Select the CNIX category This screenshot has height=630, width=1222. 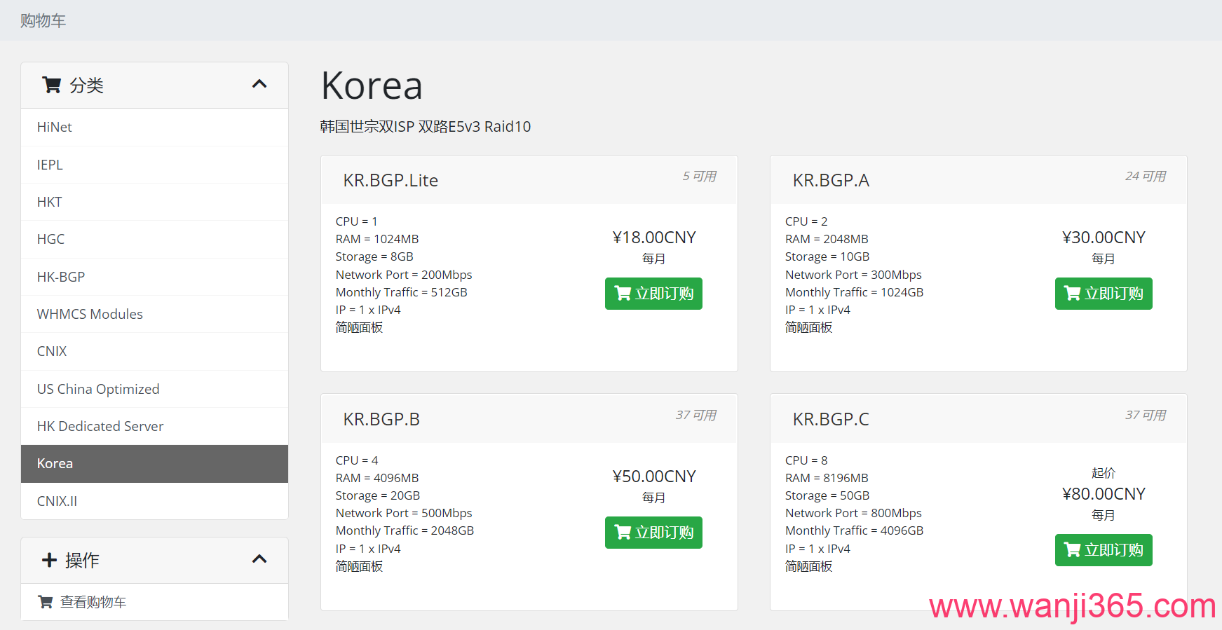[x=52, y=351]
